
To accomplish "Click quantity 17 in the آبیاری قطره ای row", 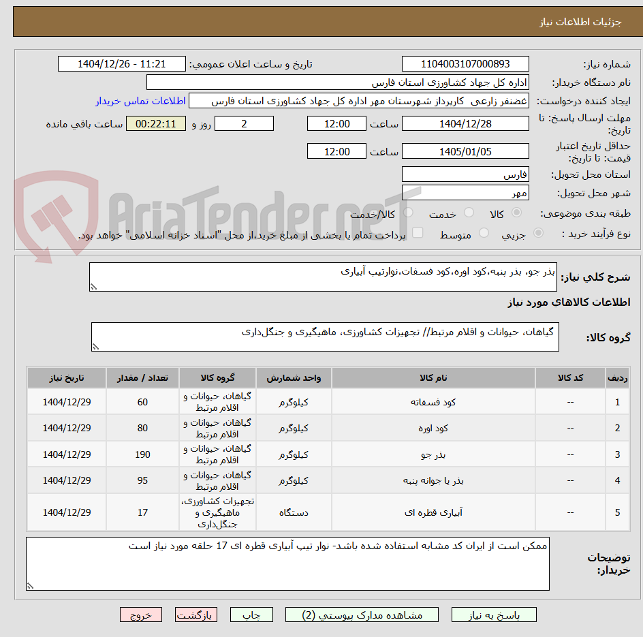I will (x=142, y=512).
